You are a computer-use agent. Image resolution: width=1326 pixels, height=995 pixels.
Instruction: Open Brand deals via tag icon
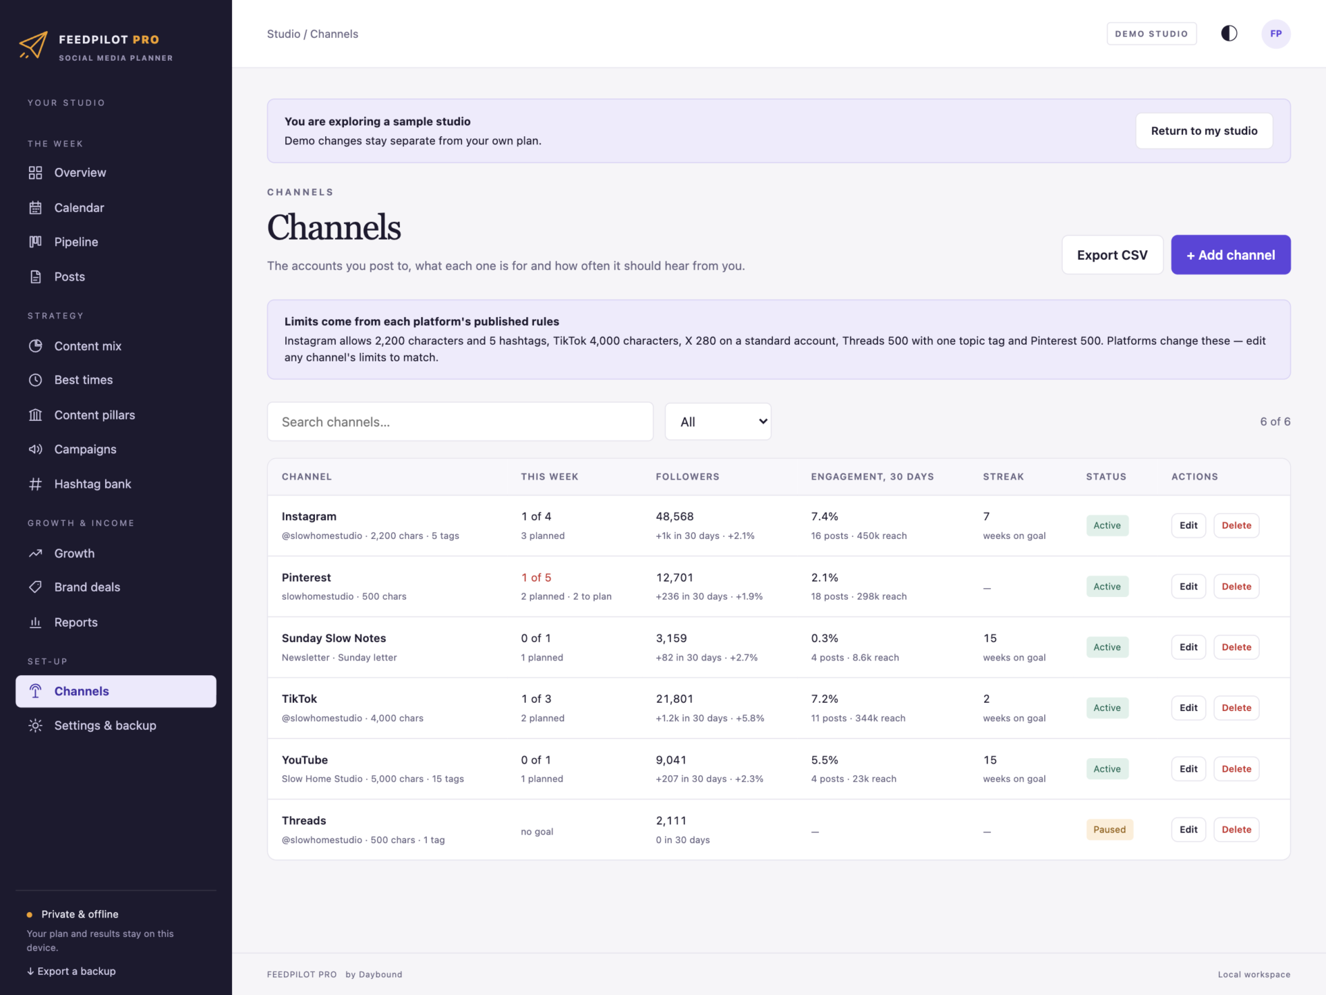(x=35, y=587)
